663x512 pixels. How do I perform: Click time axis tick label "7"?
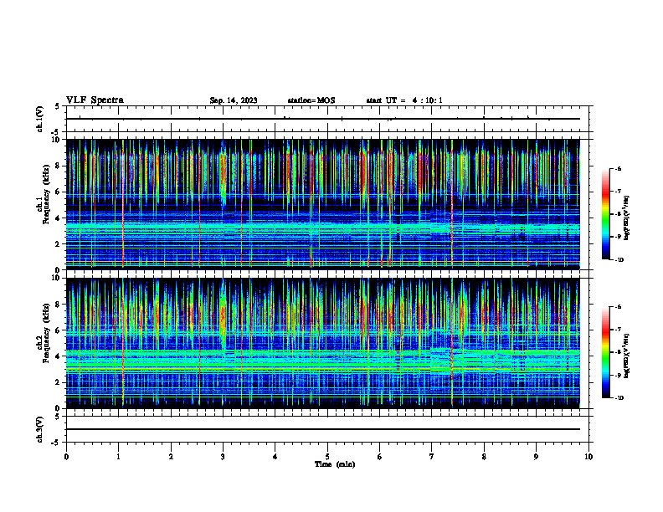pos(432,457)
